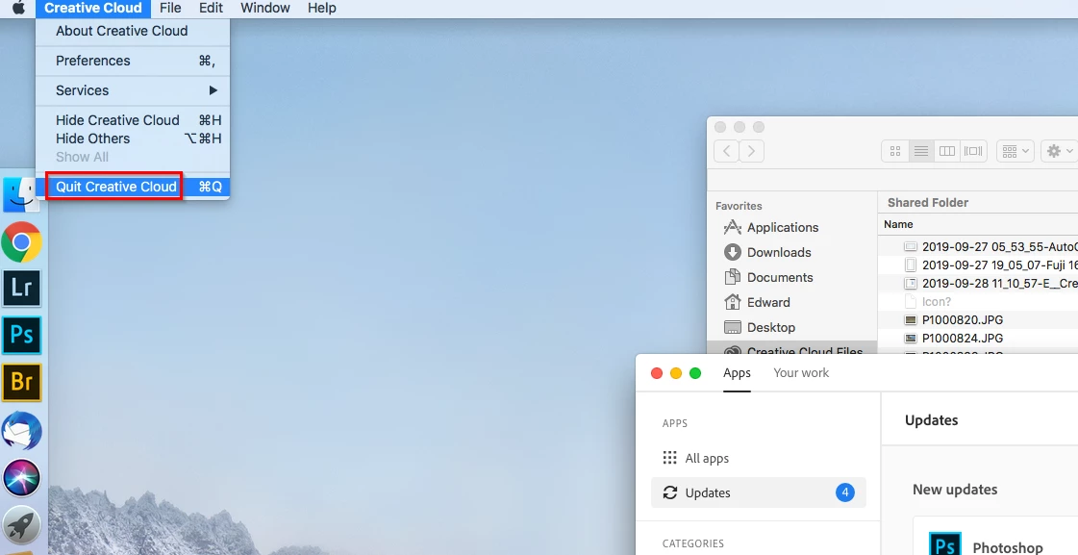
Task: Minimize the Creative Cloud window
Action: click(x=676, y=373)
